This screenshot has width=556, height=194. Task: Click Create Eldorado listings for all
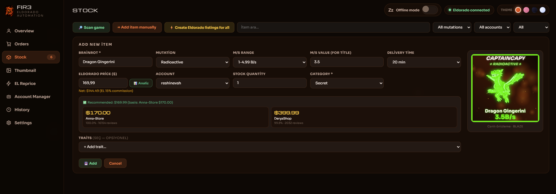point(199,27)
